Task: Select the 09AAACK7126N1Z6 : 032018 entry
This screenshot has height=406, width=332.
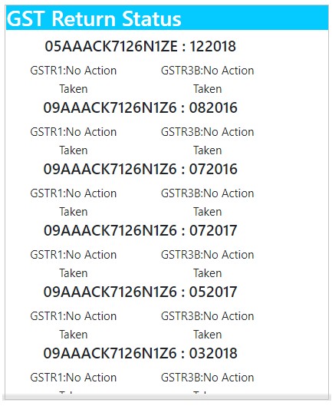Action: pos(140,353)
